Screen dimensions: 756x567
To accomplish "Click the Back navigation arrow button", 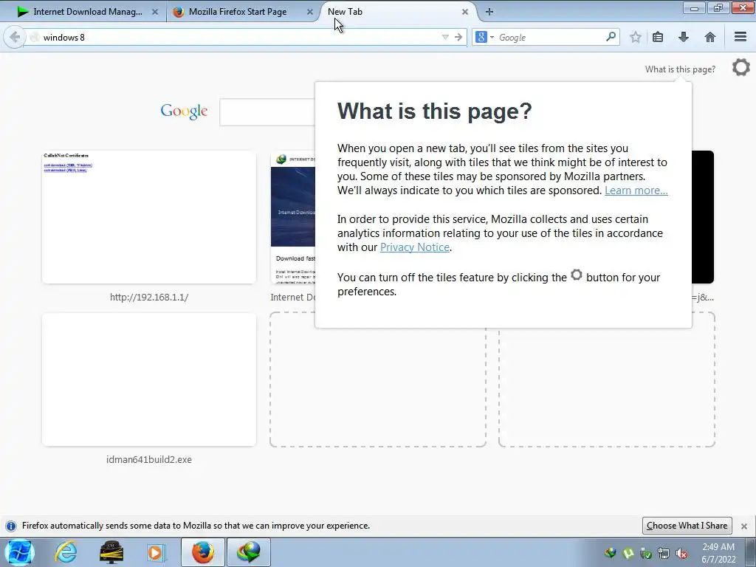I will pos(15,37).
